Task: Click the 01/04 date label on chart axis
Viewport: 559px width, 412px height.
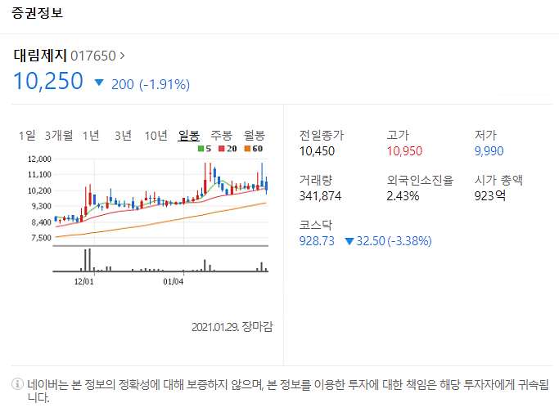Action: click(174, 282)
